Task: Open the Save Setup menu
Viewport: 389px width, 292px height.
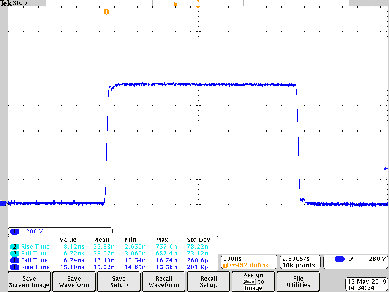Action: [x=119, y=282]
